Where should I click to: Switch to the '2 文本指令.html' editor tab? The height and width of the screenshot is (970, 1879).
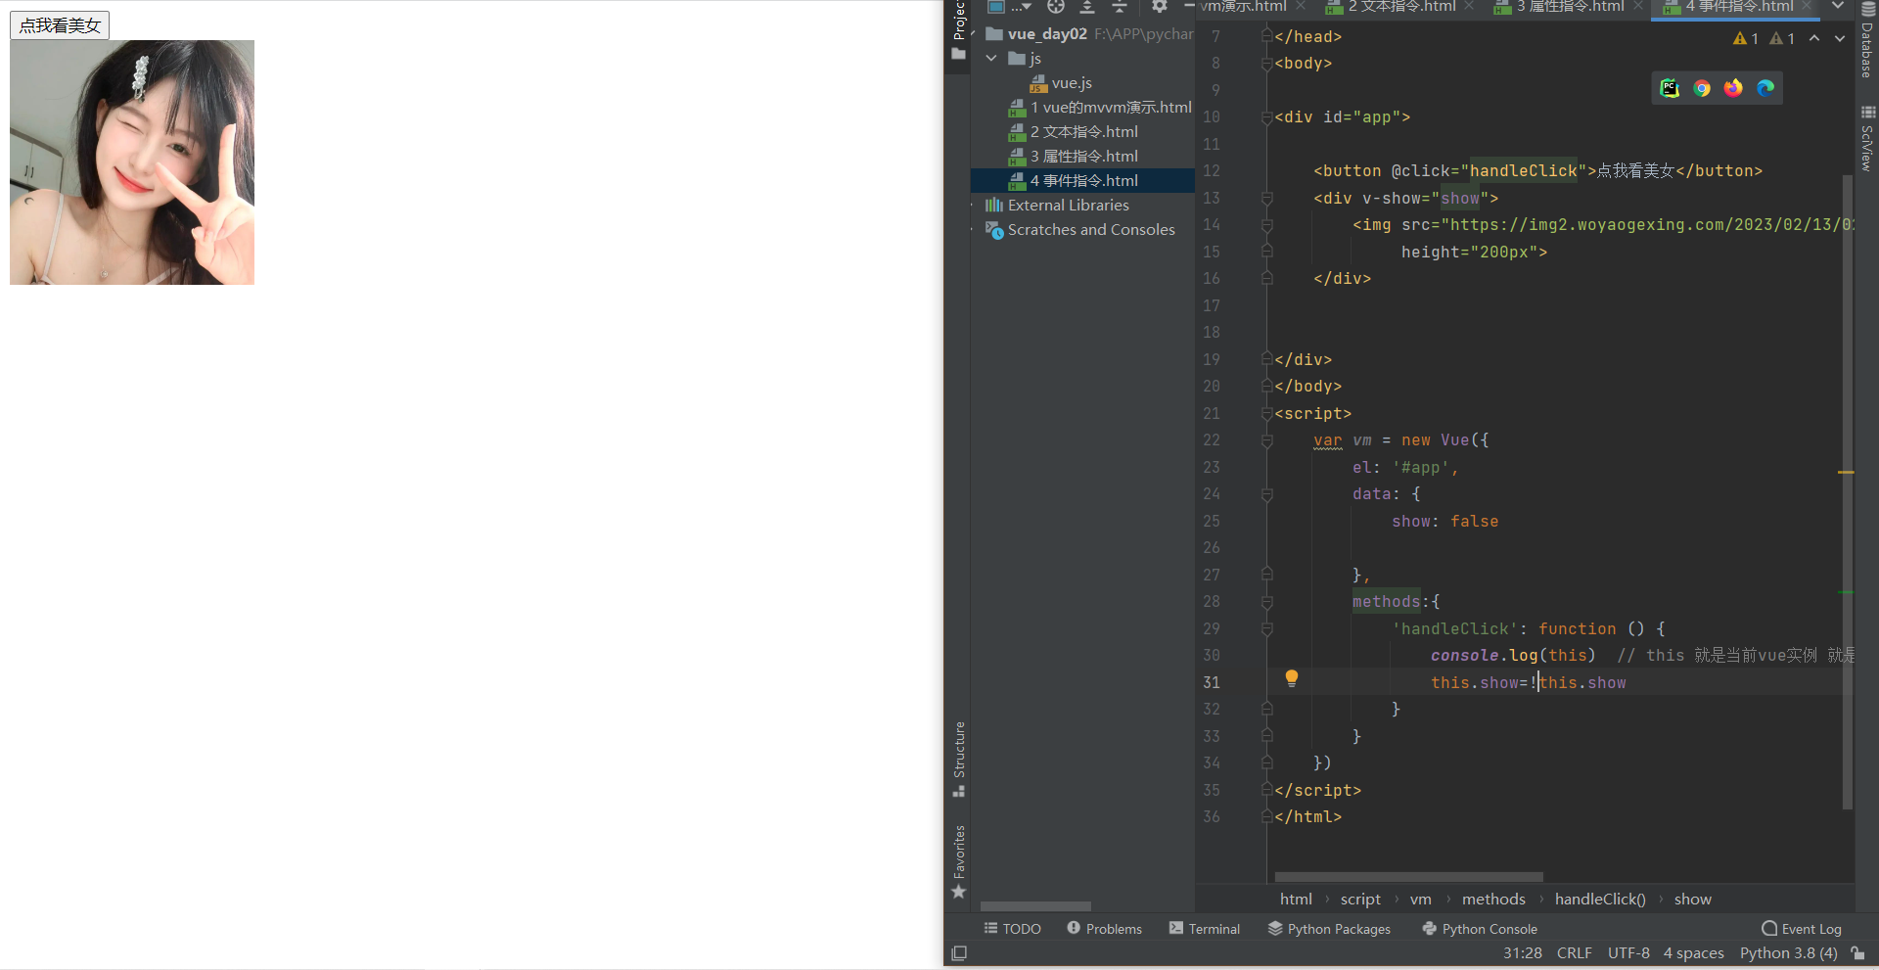[1398, 7]
